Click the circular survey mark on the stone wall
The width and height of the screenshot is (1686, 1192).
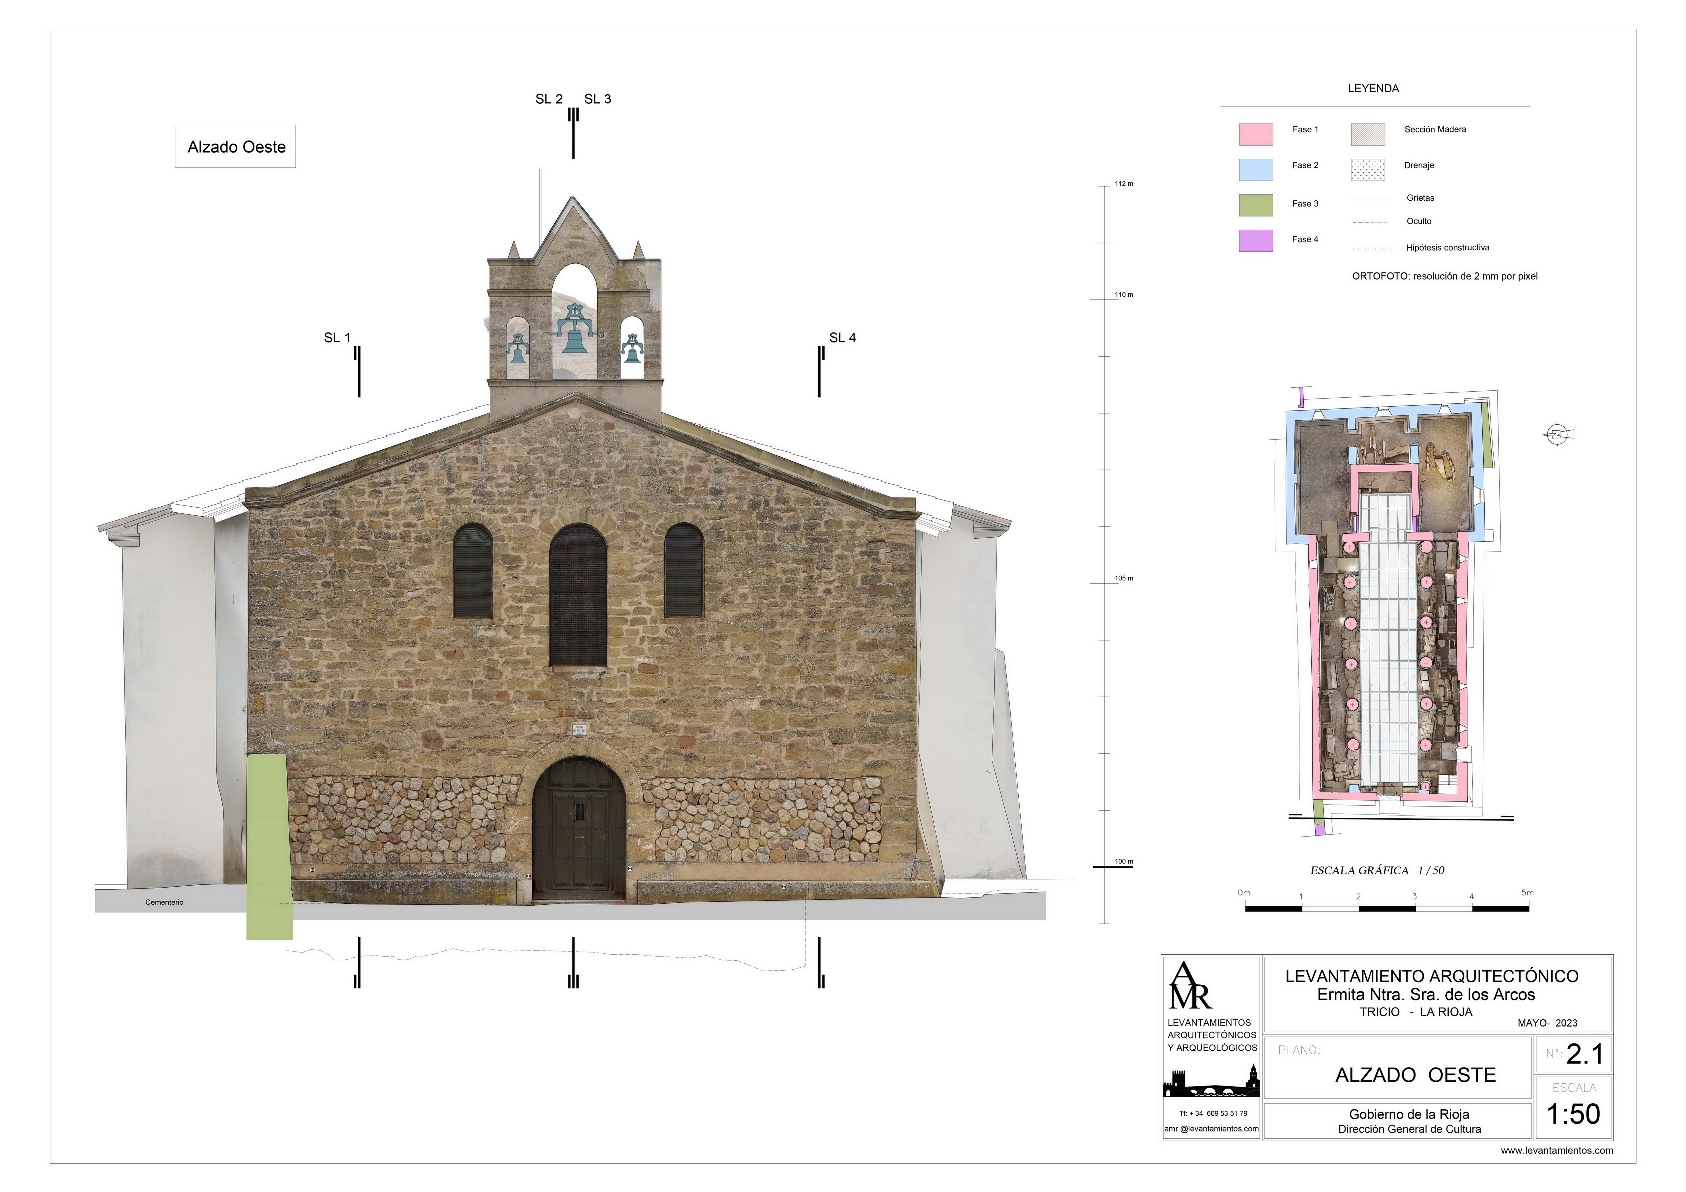(x=806, y=667)
